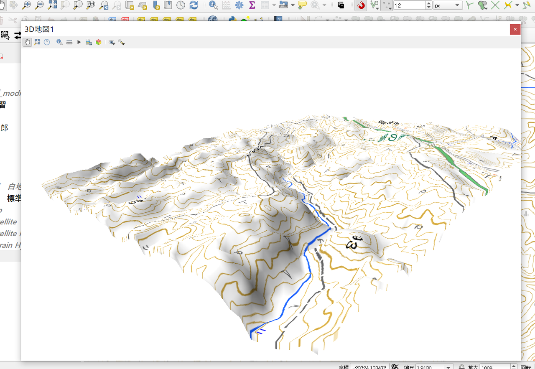Expand the map scale dropdown
535x369 pixels.
tap(448, 367)
